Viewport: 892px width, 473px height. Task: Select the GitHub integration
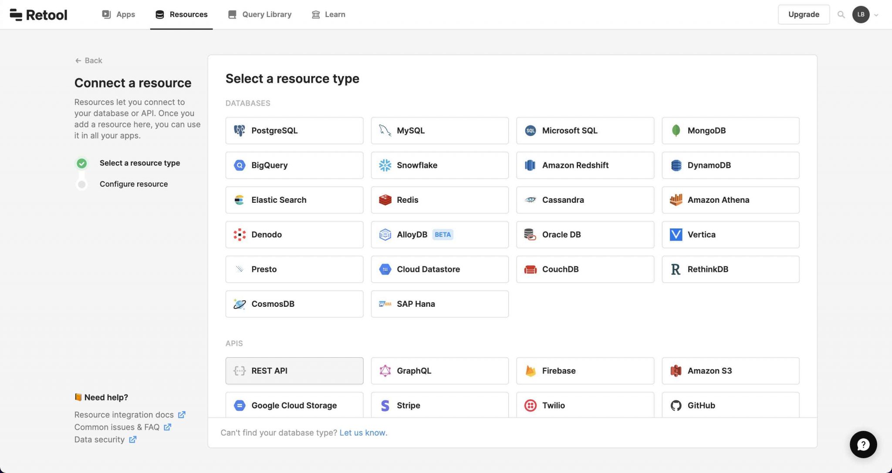(x=730, y=405)
